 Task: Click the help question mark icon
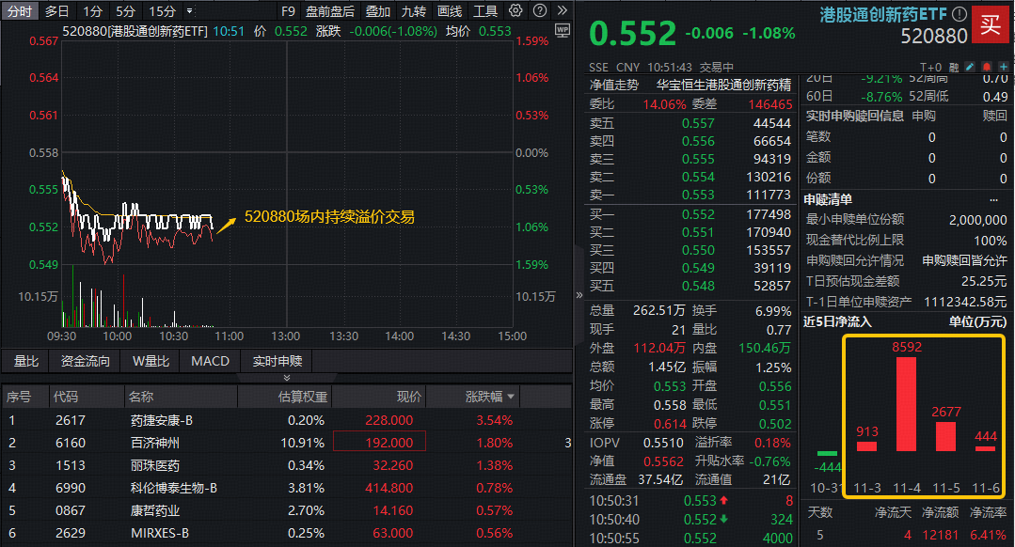pyautogui.click(x=539, y=11)
